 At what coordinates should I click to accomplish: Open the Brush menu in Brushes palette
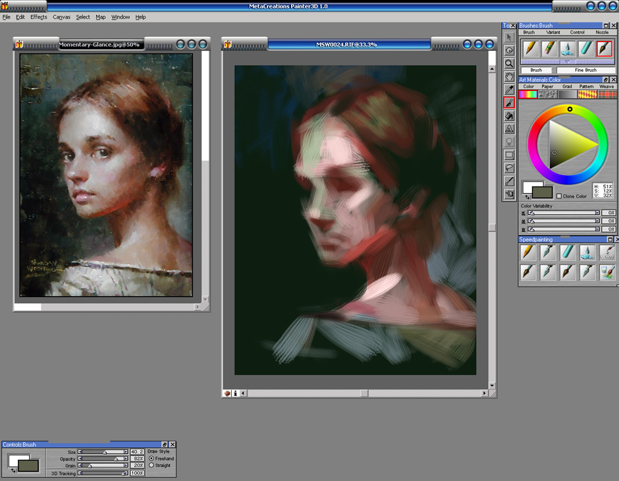point(529,32)
